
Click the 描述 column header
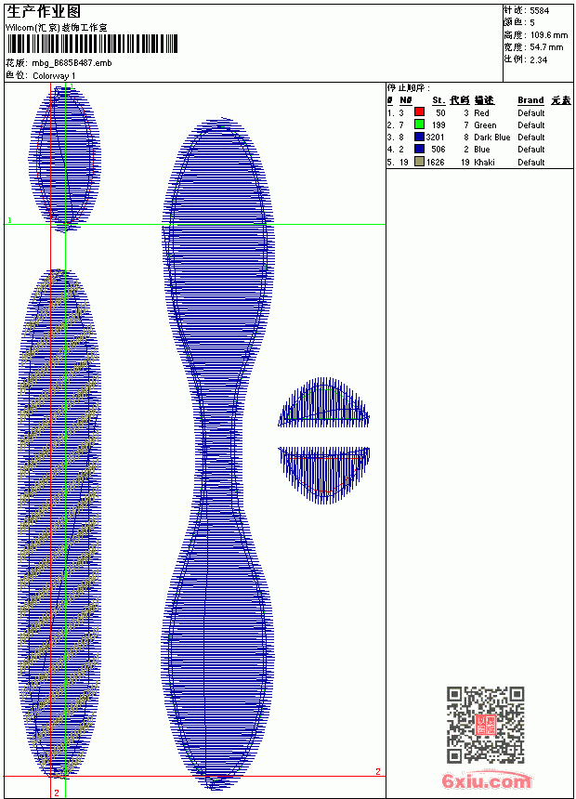(484, 100)
